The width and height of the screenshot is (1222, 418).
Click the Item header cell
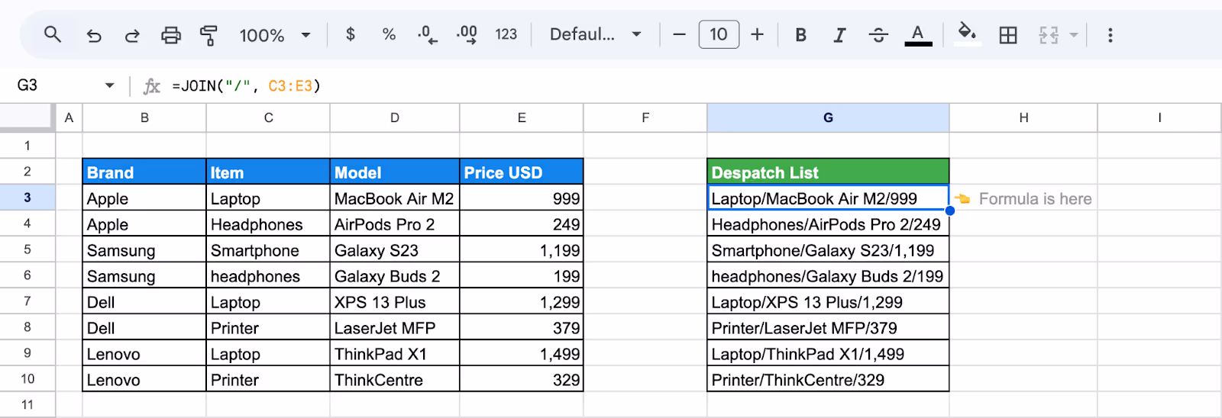pyautogui.click(x=268, y=172)
